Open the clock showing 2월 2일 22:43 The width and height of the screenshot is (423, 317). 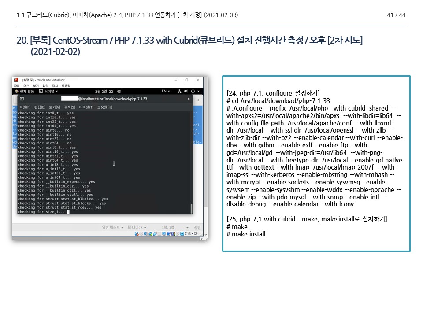(108, 92)
